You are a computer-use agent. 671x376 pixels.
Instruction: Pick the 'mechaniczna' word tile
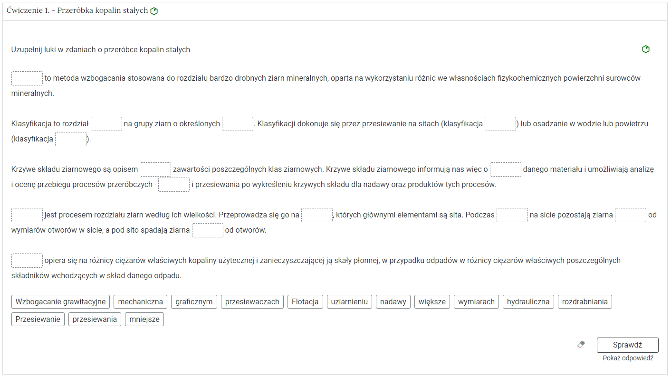point(140,302)
